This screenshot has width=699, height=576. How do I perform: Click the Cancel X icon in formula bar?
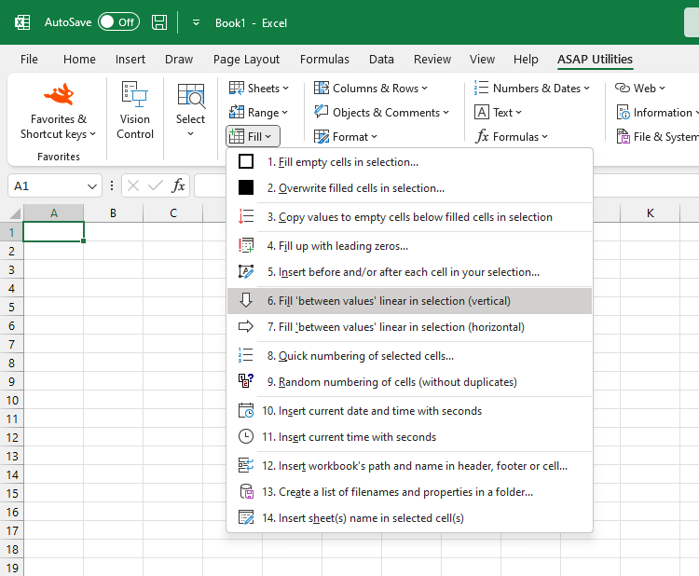pos(133,185)
